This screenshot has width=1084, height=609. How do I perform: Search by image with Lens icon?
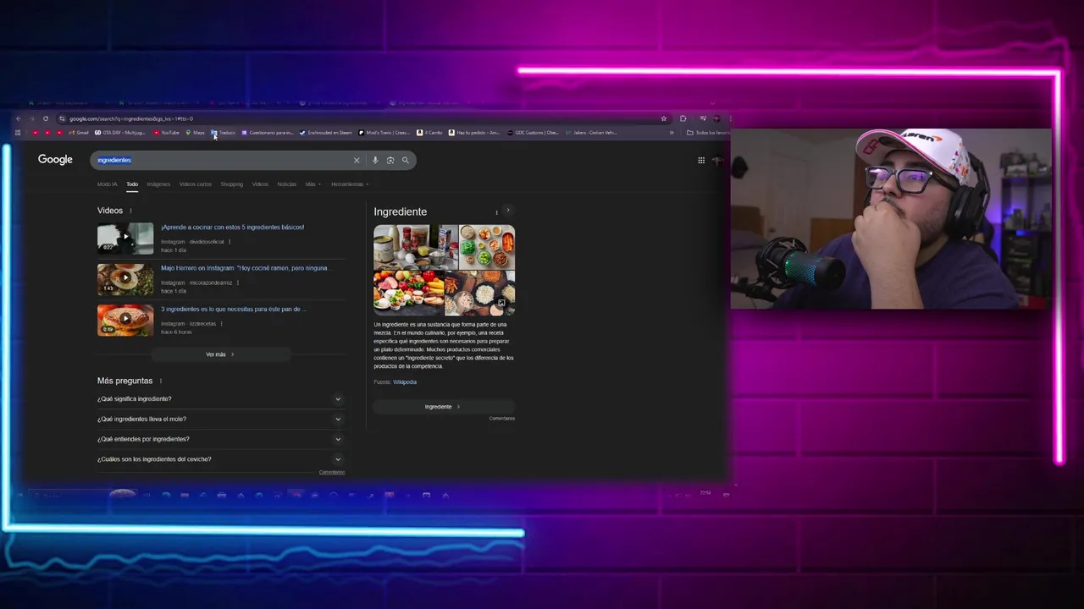(390, 160)
